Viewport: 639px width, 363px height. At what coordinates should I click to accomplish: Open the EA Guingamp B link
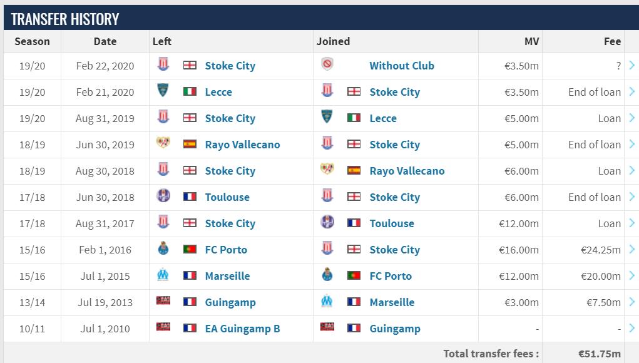click(x=242, y=329)
